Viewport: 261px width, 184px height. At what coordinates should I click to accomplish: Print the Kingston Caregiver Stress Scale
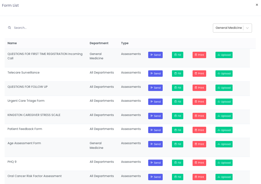click(x=199, y=116)
